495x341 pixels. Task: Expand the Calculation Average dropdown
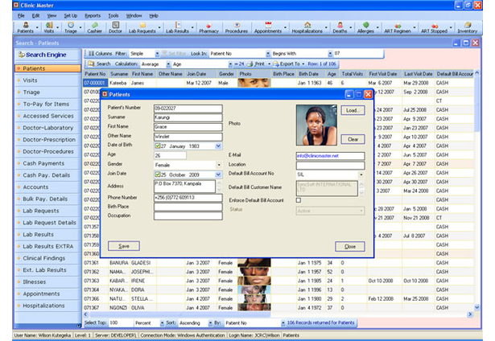[168, 64]
